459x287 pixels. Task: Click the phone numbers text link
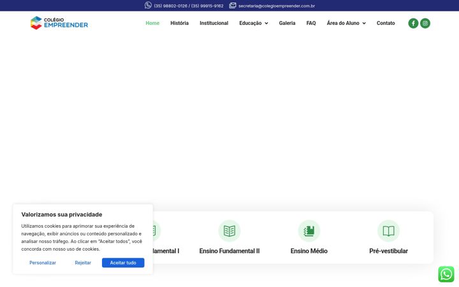189,6
